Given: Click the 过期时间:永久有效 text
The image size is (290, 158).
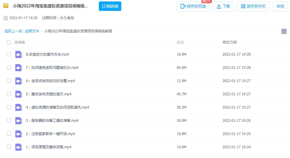Looking at the screenshot, I should click(58, 18).
